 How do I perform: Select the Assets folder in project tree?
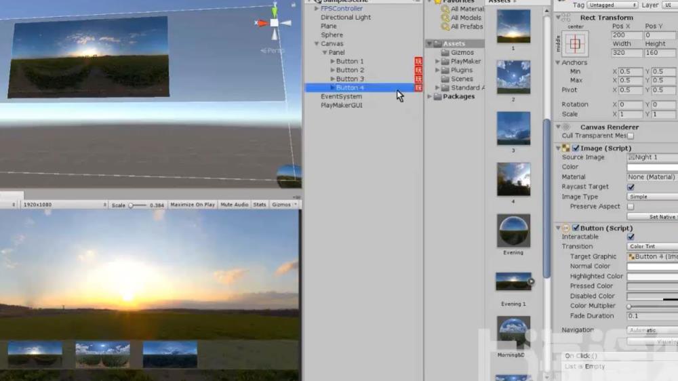[455, 43]
